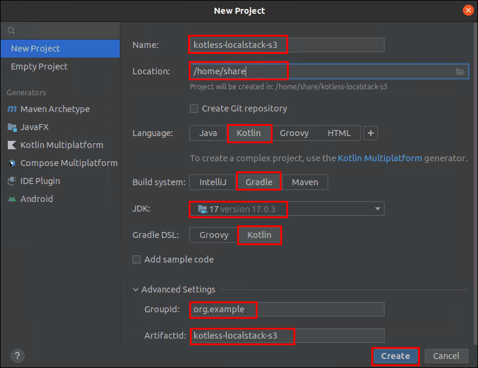Open the Kotlin Multiplatform generator
This screenshot has height=368, width=478.
[55, 145]
